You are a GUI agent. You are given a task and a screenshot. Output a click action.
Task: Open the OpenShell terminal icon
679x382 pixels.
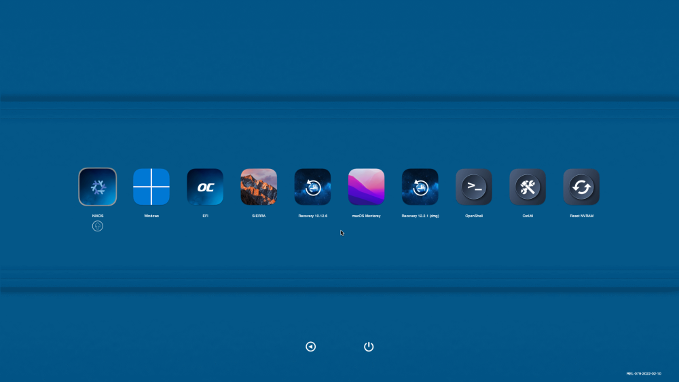(474, 187)
